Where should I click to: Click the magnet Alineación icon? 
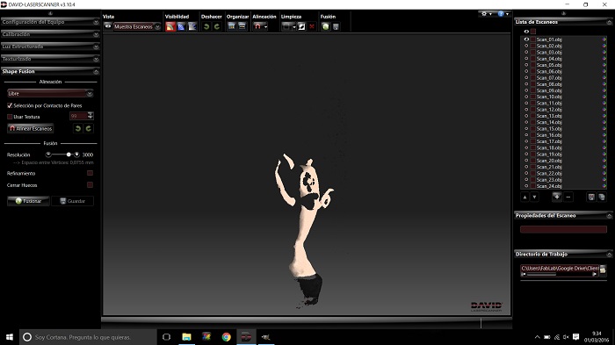tap(257, 26)
